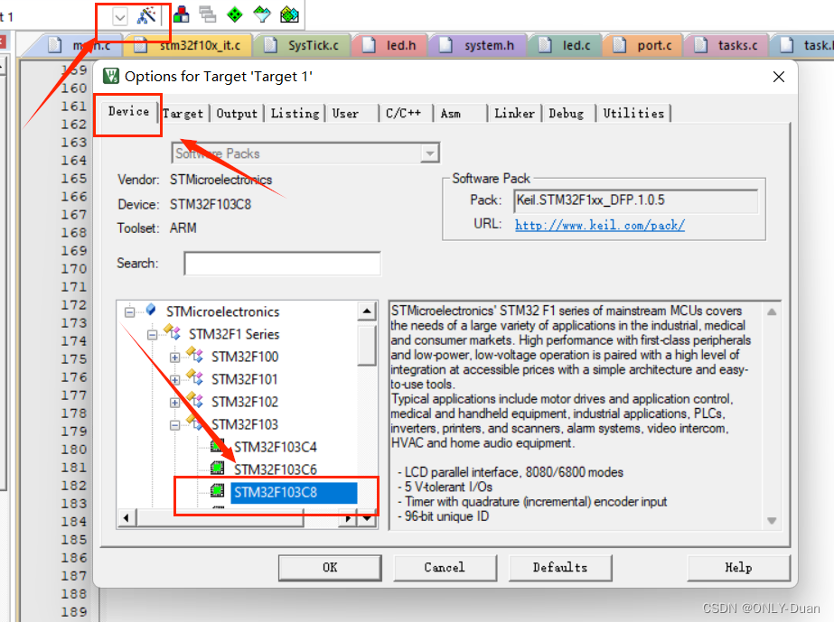Select the STM32F103C6 device
Viewport: 834px width, 622px height.
pos(275,470)
